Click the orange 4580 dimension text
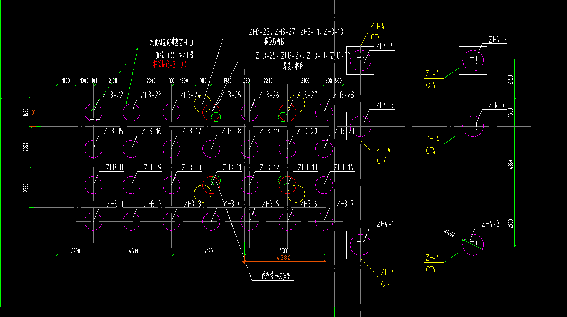 [x=283, y=258]
